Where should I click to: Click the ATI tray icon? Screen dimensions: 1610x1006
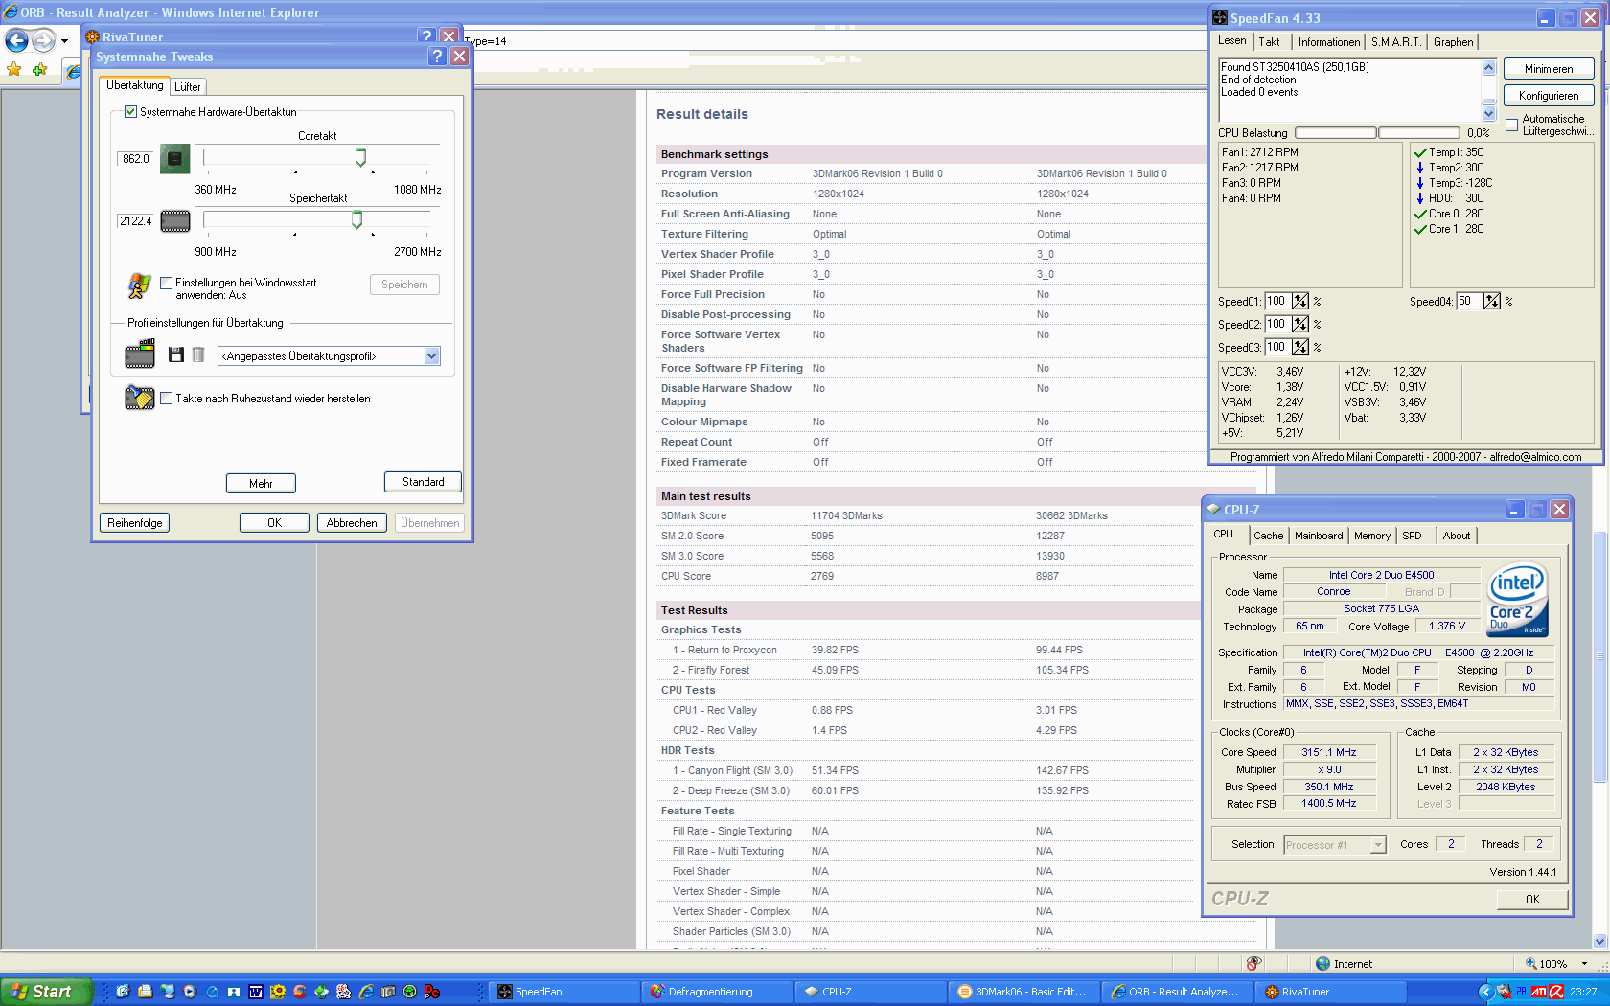point(1539,992)
